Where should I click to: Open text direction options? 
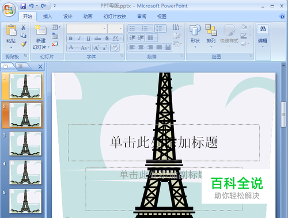(x=177, y=27)
